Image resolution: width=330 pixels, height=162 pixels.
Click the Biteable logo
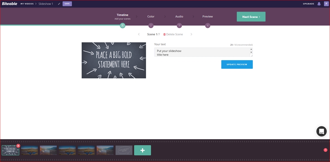9,4
